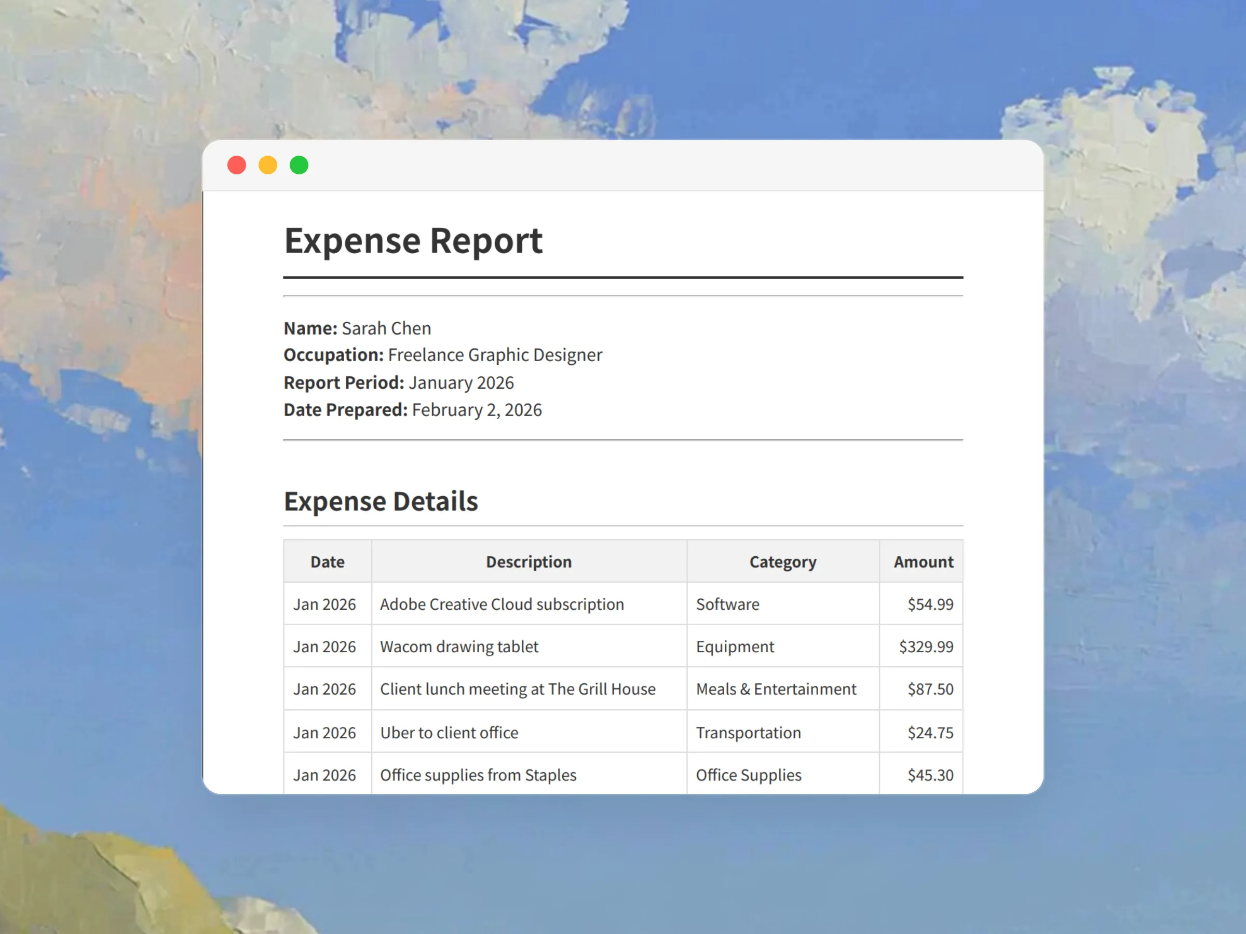Click the Description column header
This screenshot has width=1246, height=934.
(529, 562)
